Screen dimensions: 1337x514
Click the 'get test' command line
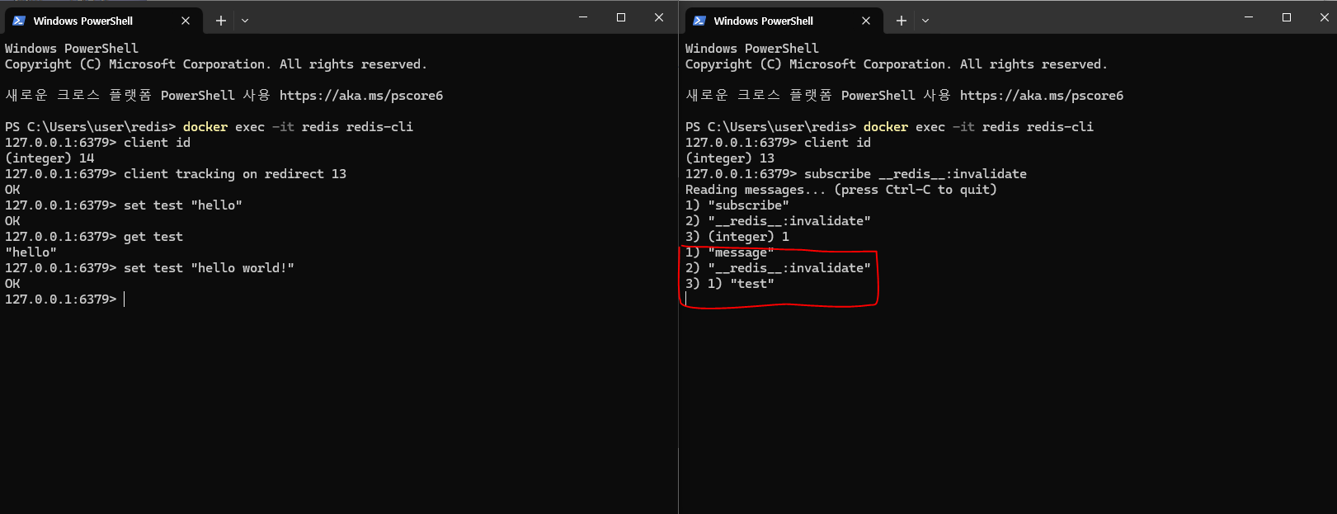[x=94, y=237]
